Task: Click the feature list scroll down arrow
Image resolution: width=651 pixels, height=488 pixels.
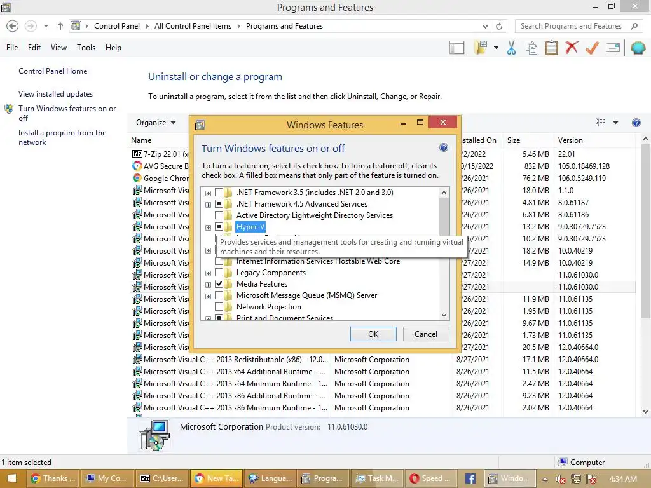Action: 444,315
